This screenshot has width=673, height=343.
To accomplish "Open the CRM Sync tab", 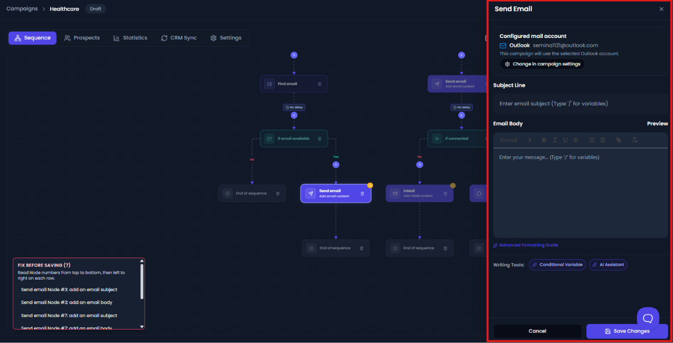I will click(179, 38).
